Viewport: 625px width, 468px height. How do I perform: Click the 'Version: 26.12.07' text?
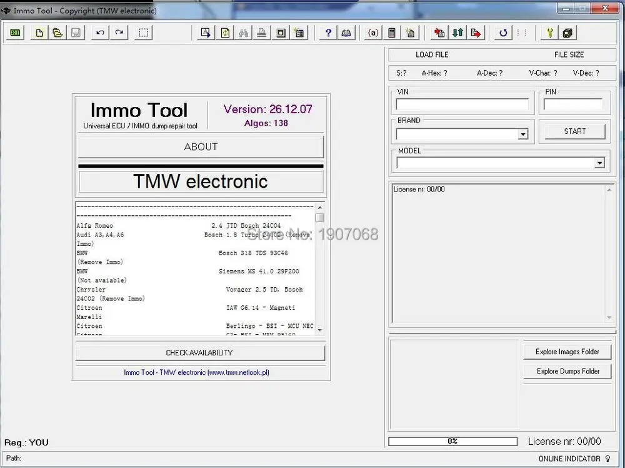pyautogui.click(x=268, y=109)
